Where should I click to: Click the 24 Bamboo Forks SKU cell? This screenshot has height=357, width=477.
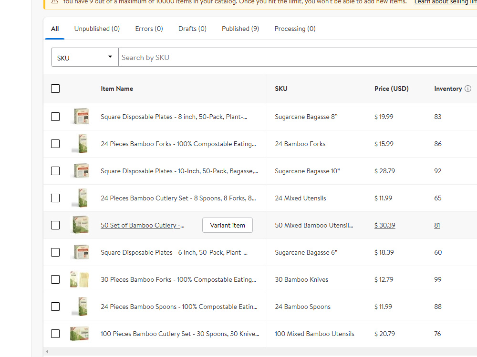[x=300, y=144]
